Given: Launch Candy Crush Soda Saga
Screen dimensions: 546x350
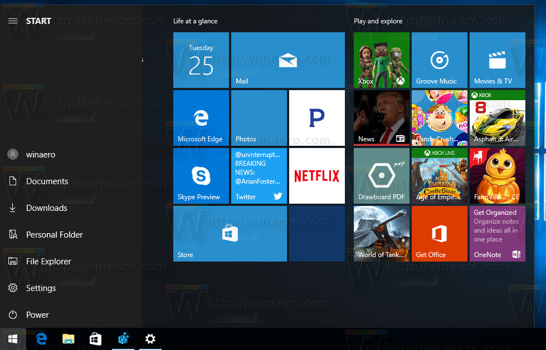Looking at the screenshot, I should 439,117.
